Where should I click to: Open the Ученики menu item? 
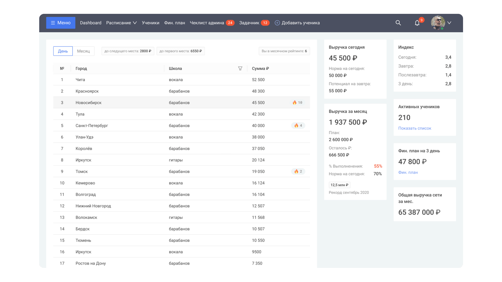tap(150, 23)
